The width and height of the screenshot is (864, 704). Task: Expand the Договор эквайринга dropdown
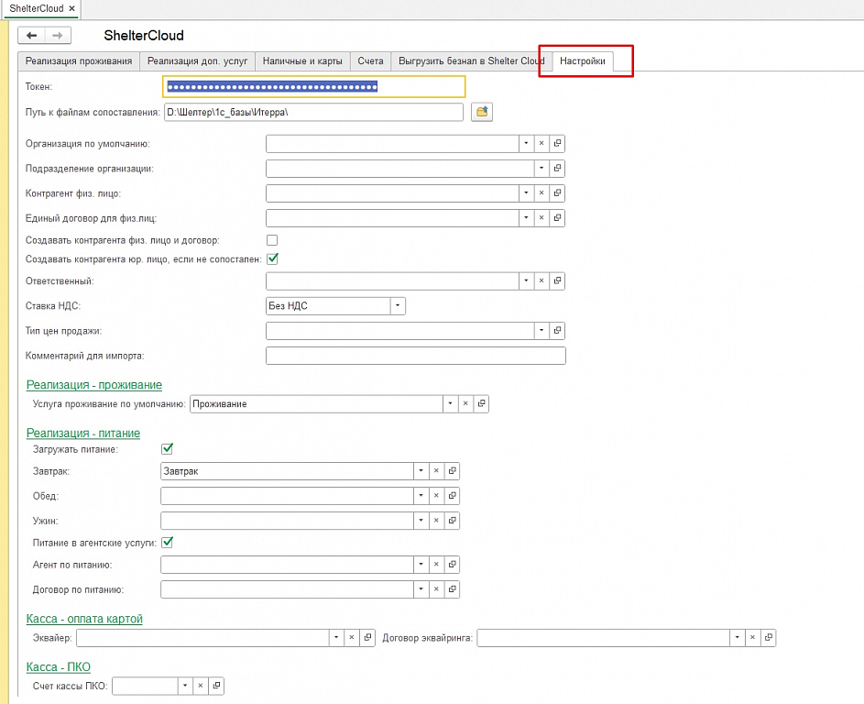pos(738,638)
